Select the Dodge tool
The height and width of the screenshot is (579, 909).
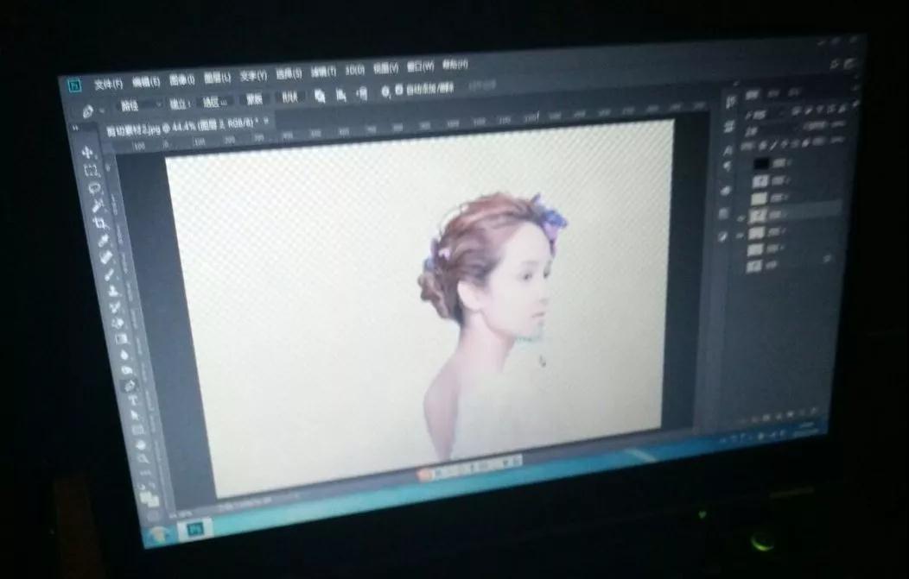coord(127,369)
